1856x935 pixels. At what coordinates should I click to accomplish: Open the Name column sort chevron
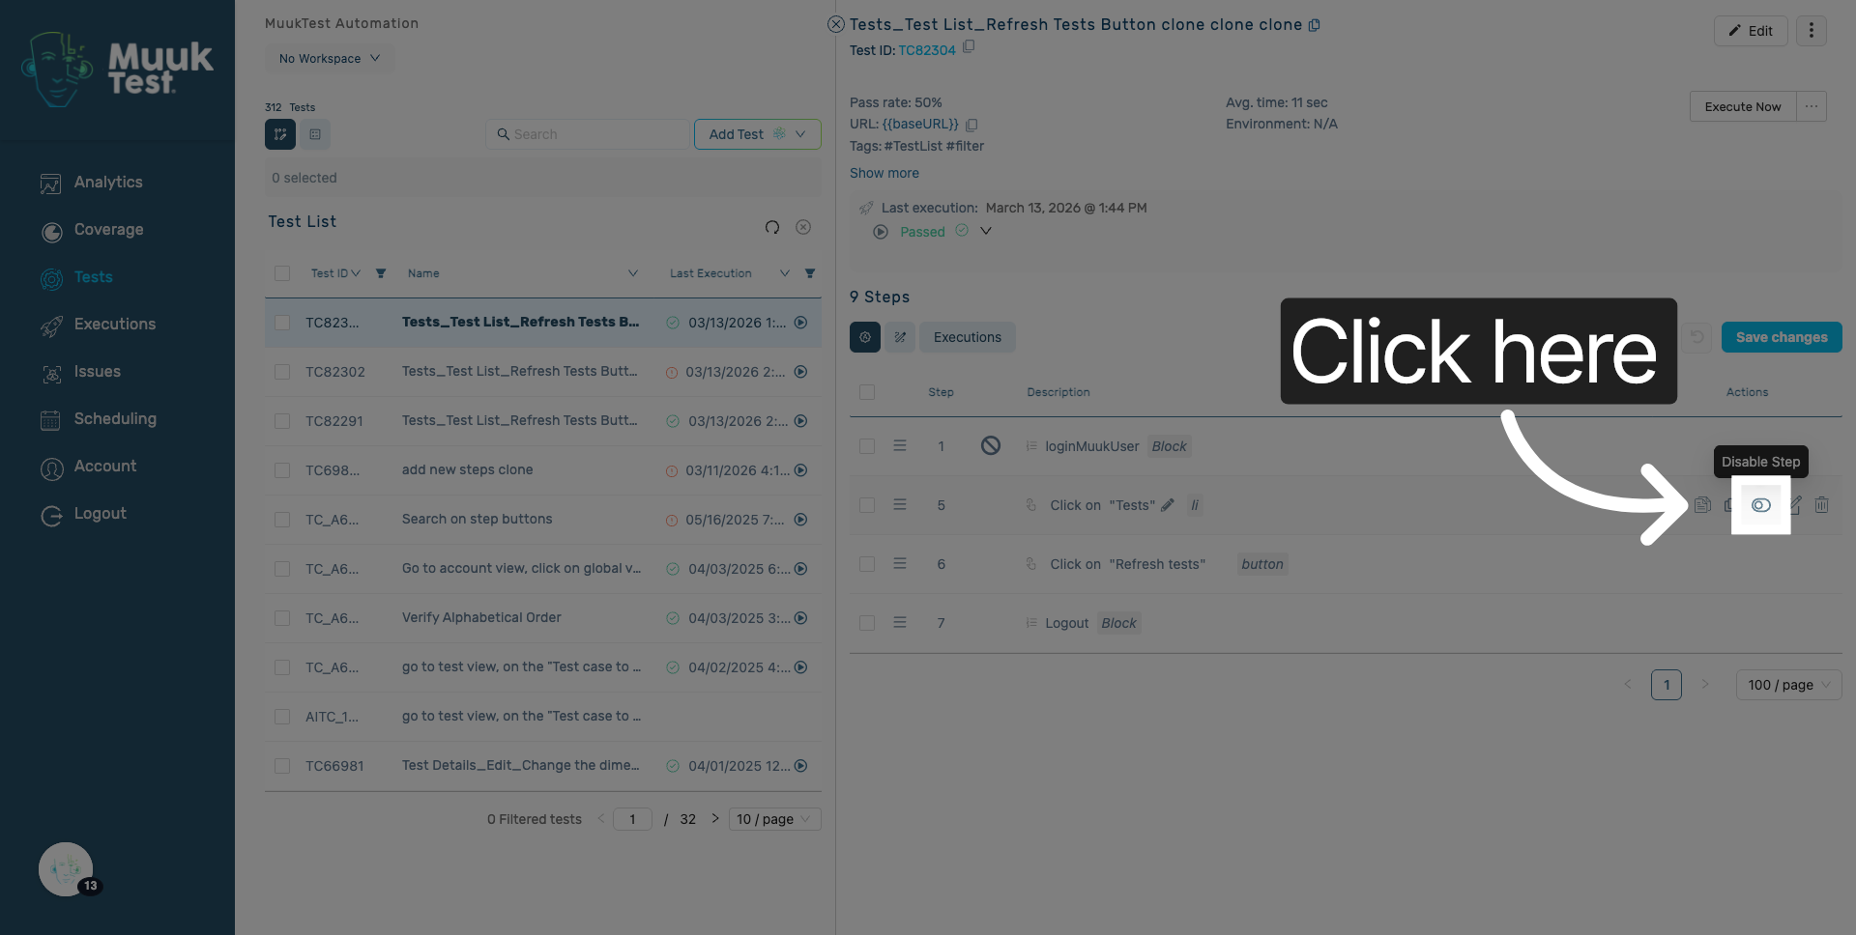tap(633, 273)
